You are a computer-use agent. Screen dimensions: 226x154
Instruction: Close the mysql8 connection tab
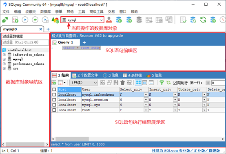41,29
